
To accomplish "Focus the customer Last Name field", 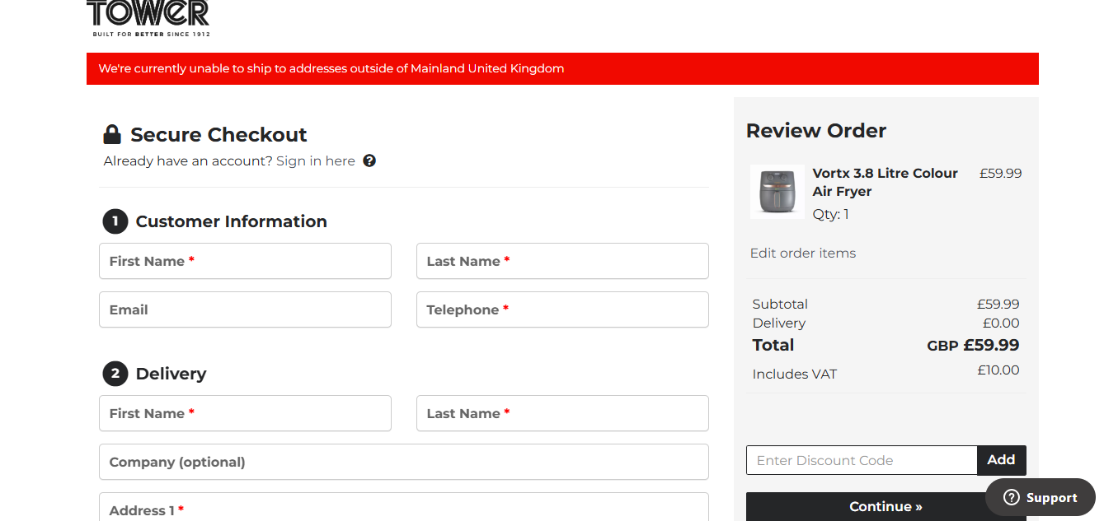I will [562, 261].
